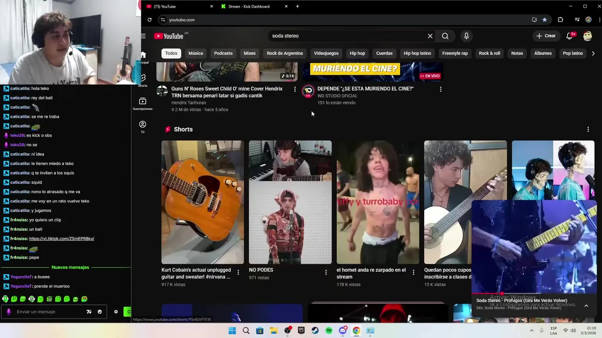This screenshot has width=602, height=338.
Task: Select the Álbumes filter chip
Action: 543,54
